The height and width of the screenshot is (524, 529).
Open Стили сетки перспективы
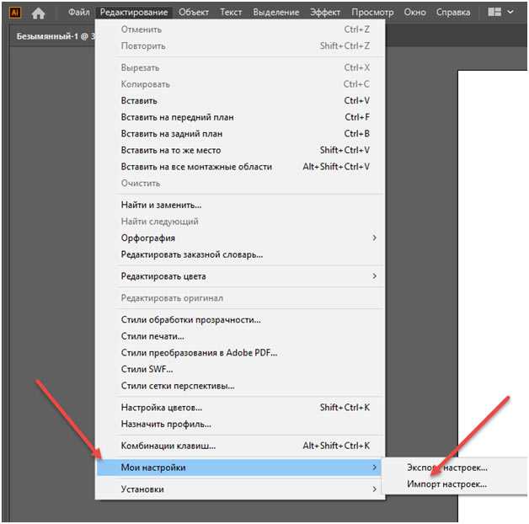point(240,386)
